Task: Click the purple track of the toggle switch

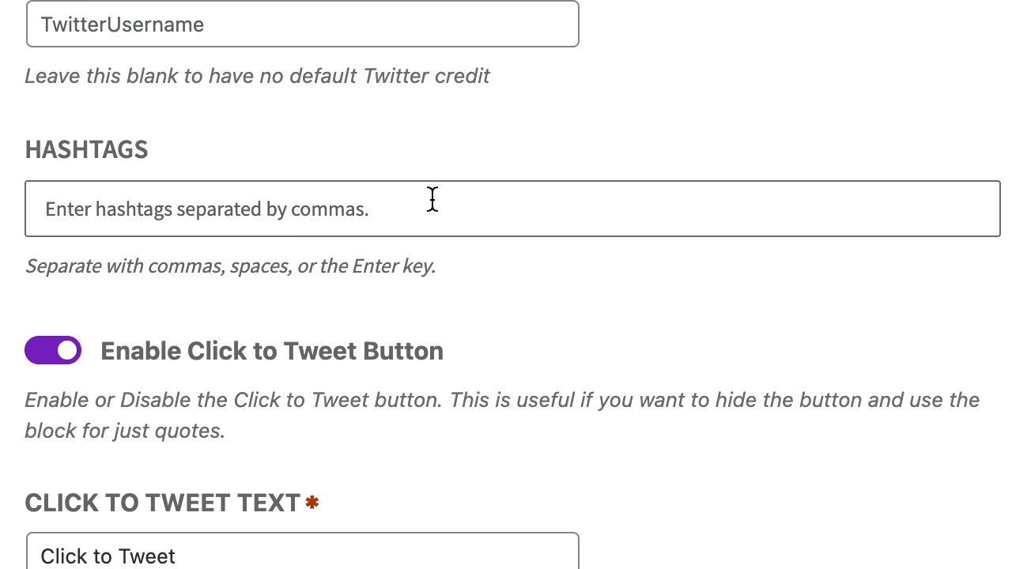Action: pos(40,350)
